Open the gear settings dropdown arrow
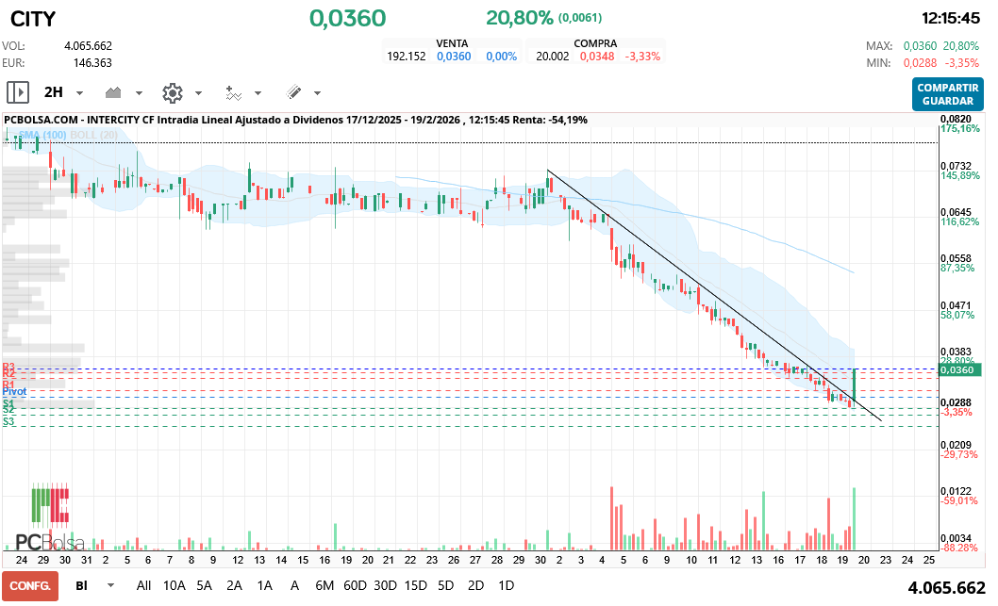Image resolution: width=998 pixels, height=606 pixels. coord(198,93)
